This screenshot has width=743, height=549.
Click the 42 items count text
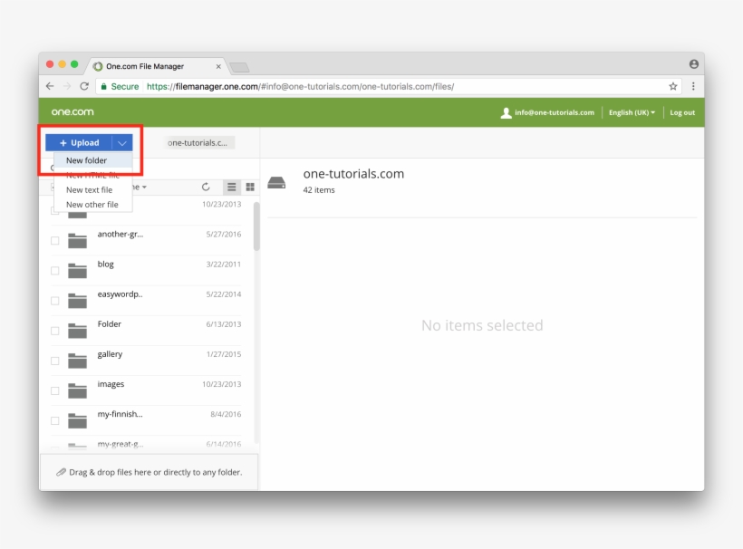point(319,190)
